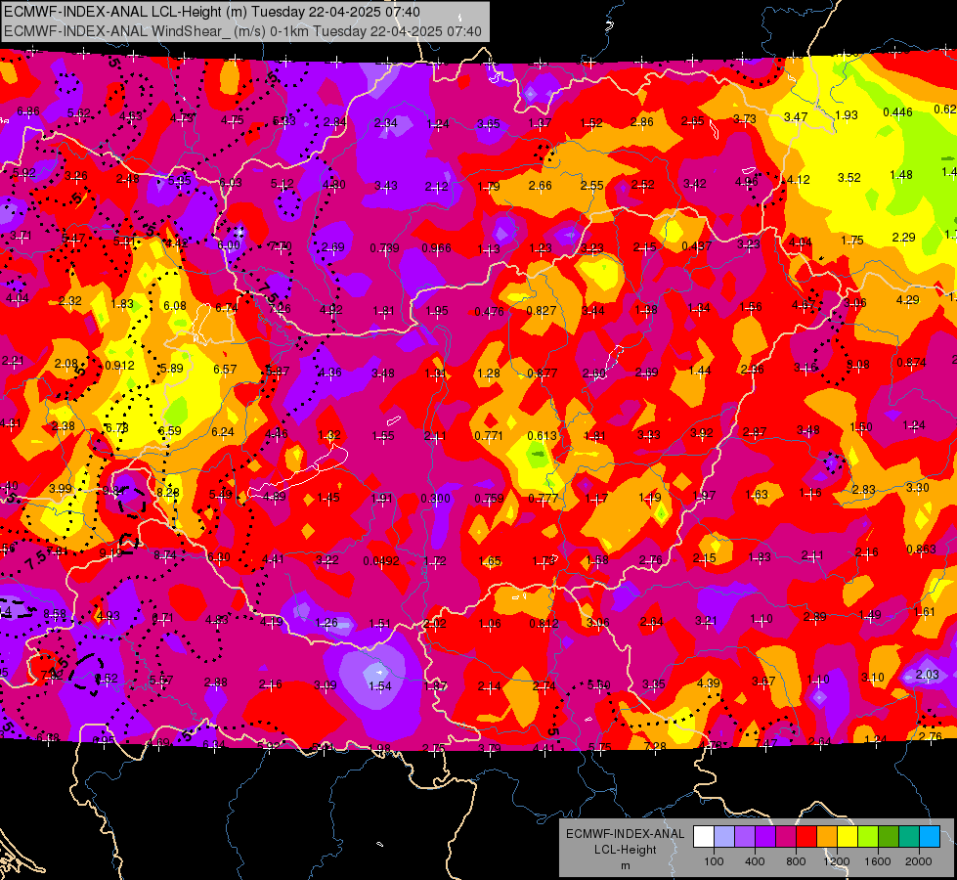Click the wind shear value 0.812
The image size is (957, 880).
point(544,624)
